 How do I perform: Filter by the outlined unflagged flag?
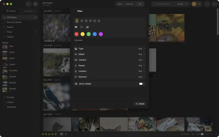click(82, 27)
